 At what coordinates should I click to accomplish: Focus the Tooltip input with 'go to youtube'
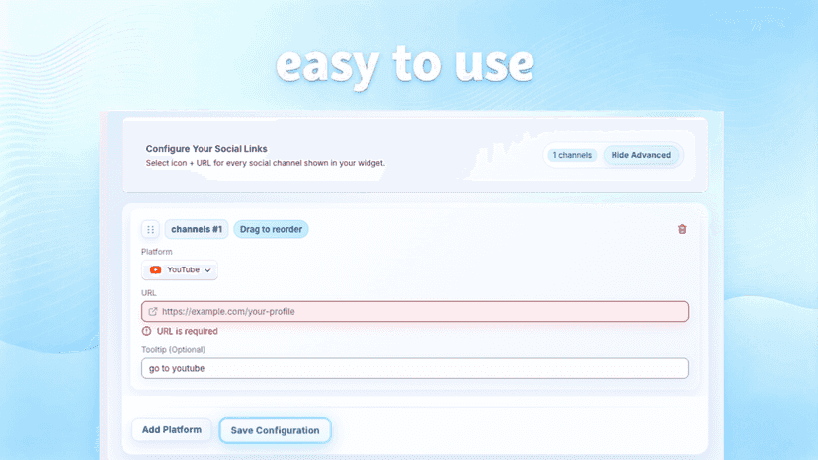tap(415, 368)
